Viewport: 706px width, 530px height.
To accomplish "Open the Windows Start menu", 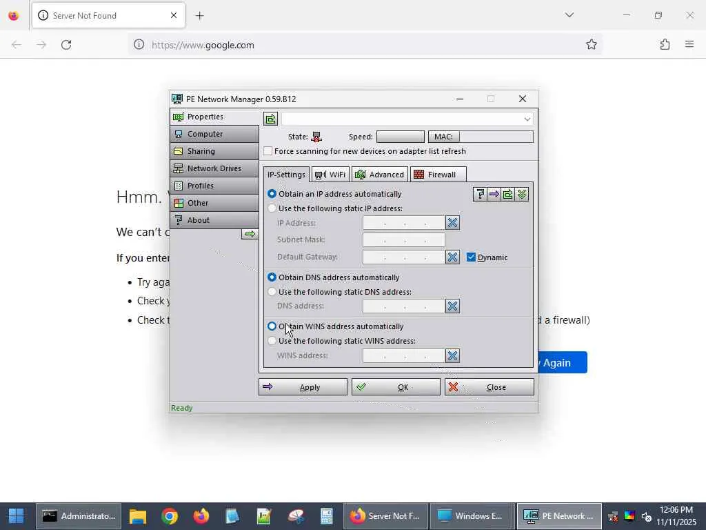I will click(17, 516).
